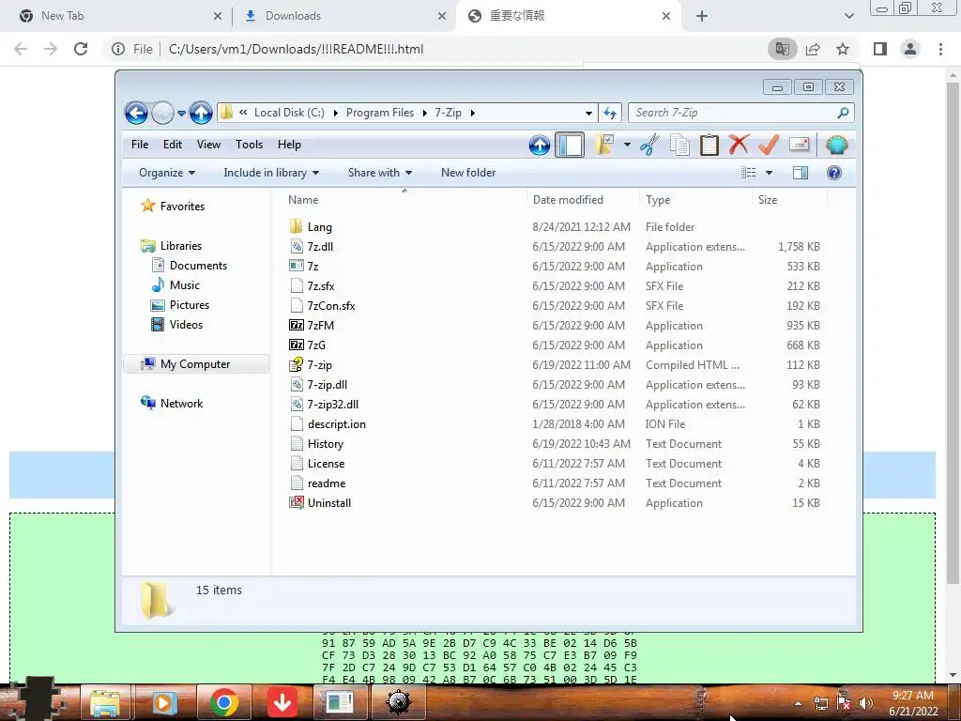Open the folder options dropdown arrow

627,146
